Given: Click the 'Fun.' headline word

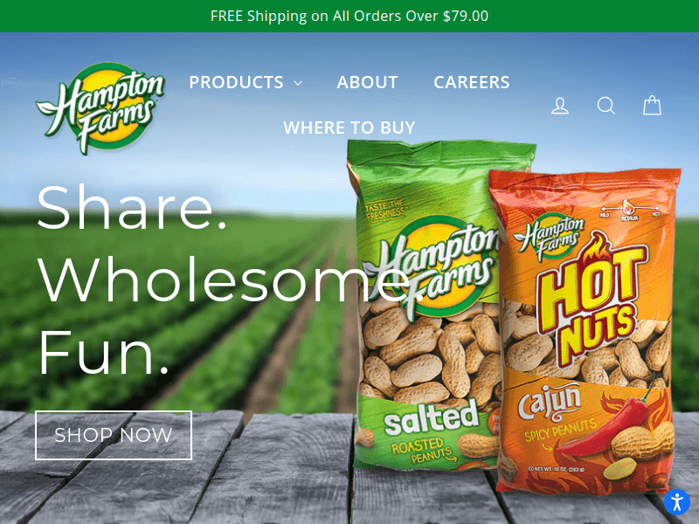Looking at the screenshot, I should (x=104, y=352).
